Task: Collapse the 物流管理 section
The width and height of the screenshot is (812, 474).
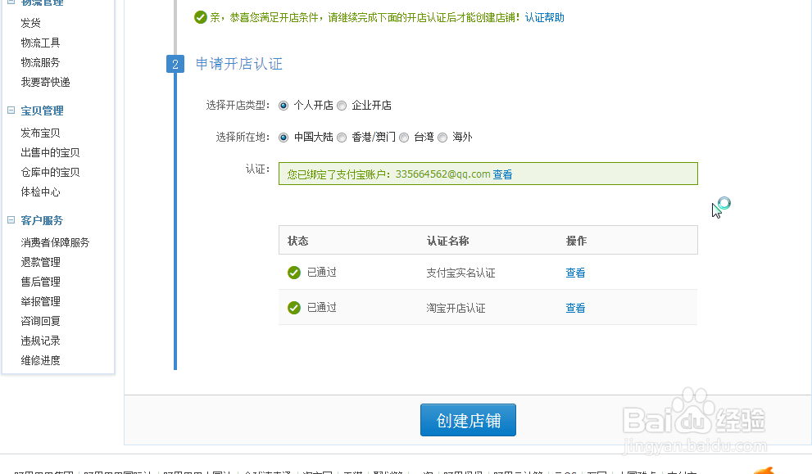Action: coord(10,3)
